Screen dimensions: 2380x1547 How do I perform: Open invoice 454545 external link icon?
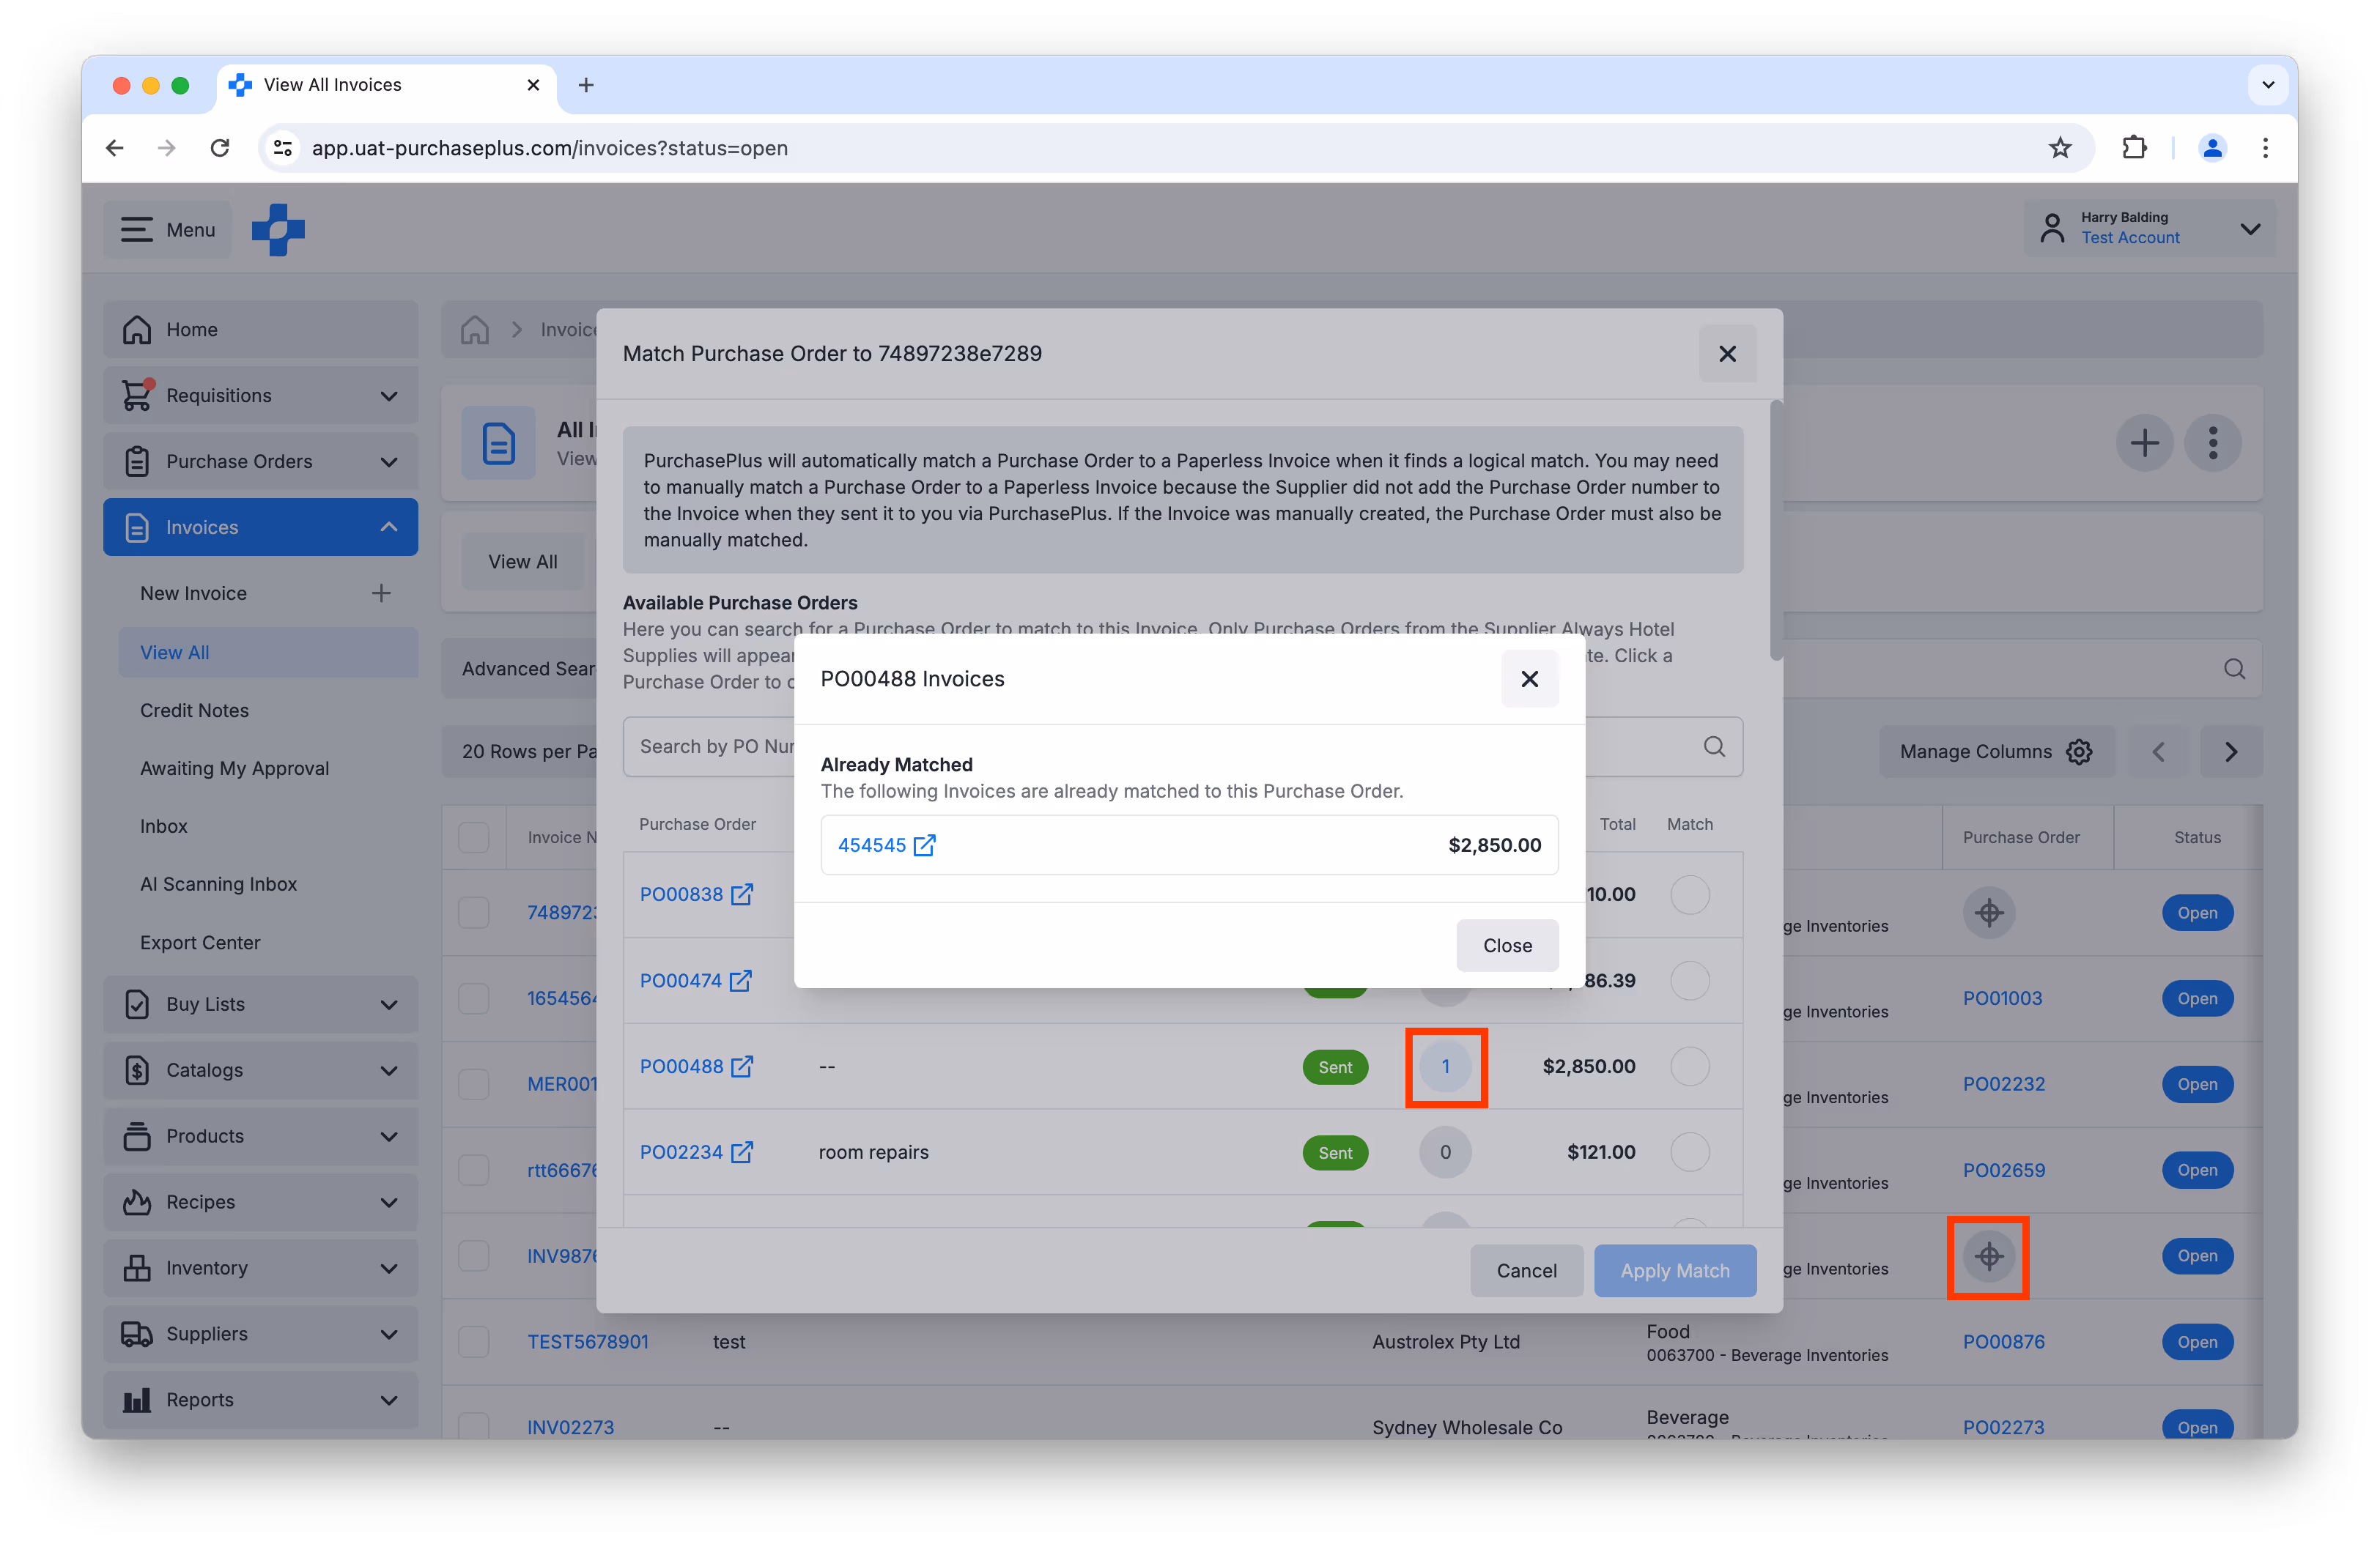point(924,845)
